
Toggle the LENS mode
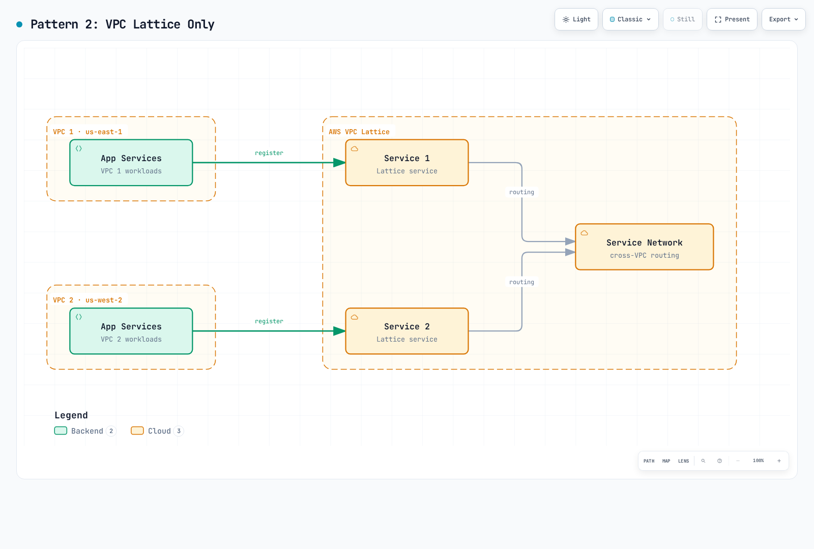(x=683, y=461)
